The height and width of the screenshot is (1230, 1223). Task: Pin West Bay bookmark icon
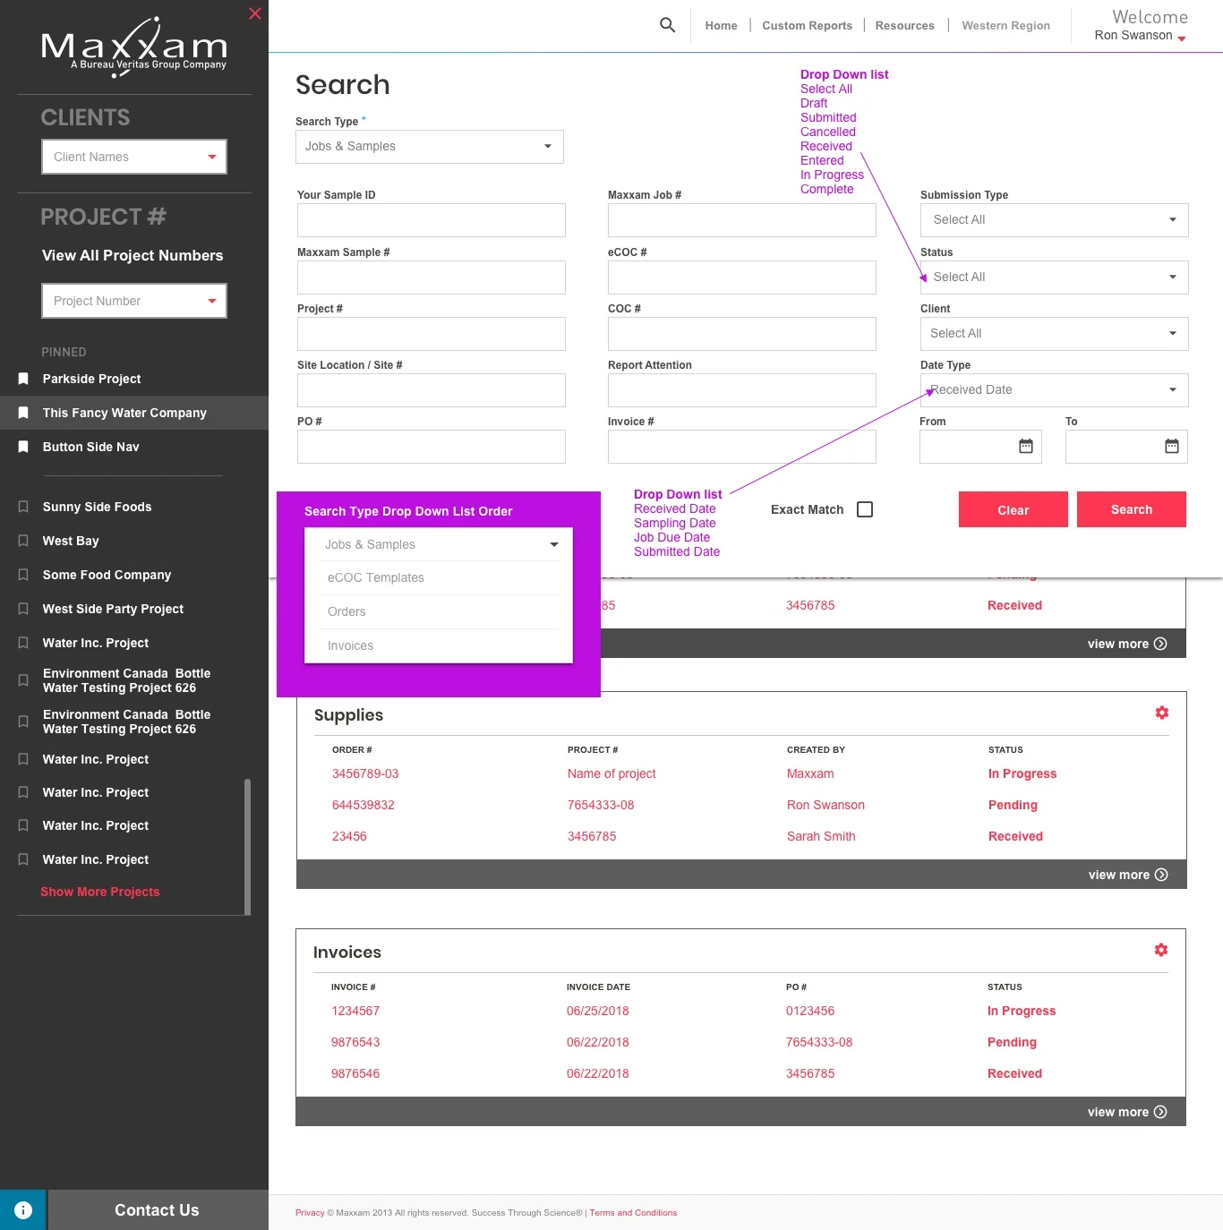tap(23, 541)
